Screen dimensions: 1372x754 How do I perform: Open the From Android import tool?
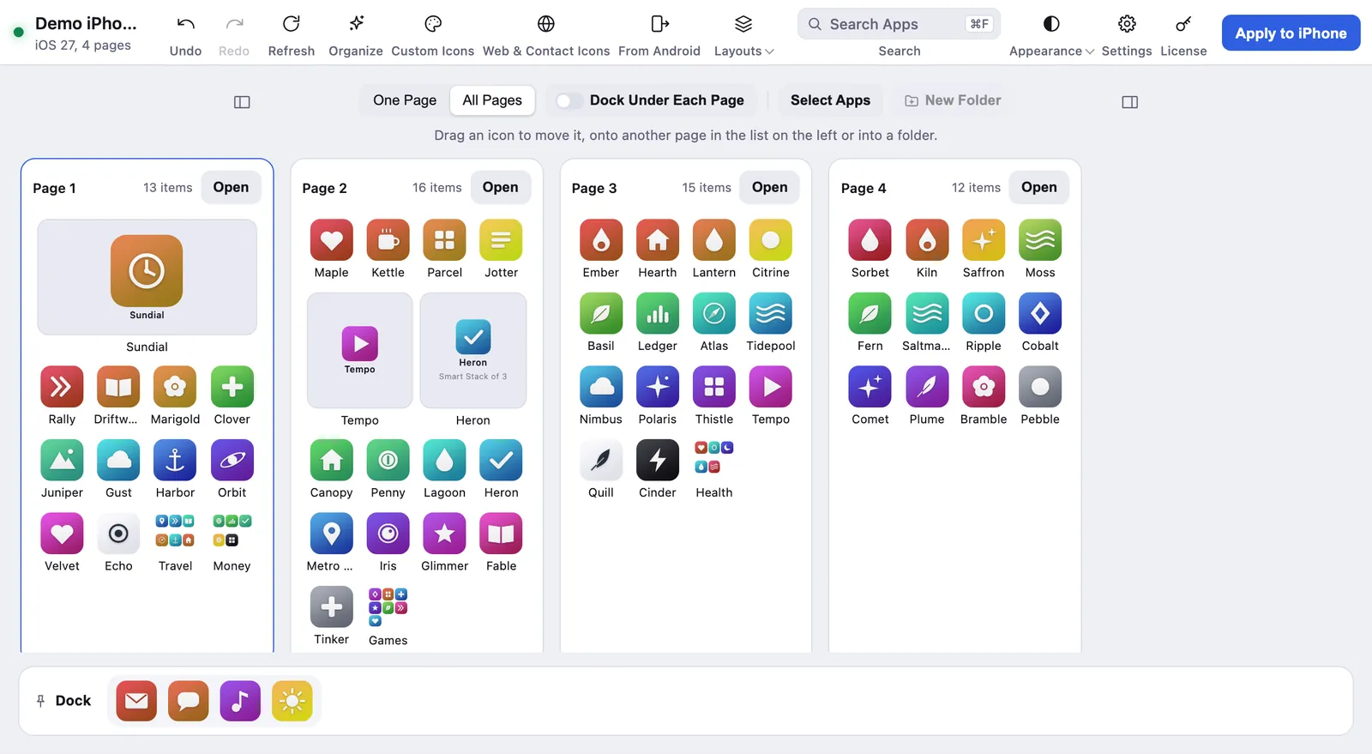tap(659, 24)
